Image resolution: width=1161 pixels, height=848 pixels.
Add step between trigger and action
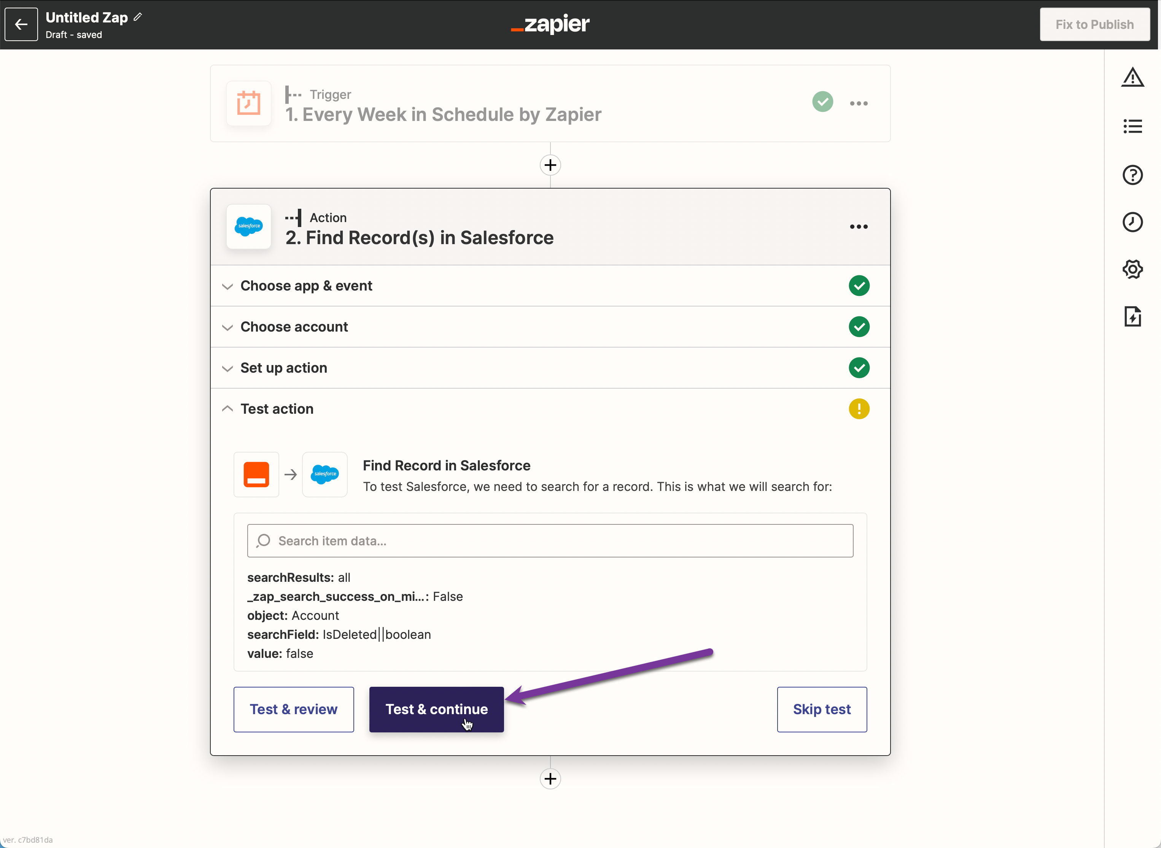550,165
